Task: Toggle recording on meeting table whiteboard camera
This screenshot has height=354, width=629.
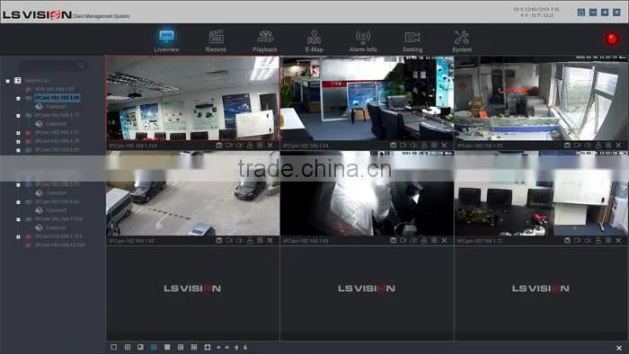Action: pyautogui.click(x=577, y=241)
